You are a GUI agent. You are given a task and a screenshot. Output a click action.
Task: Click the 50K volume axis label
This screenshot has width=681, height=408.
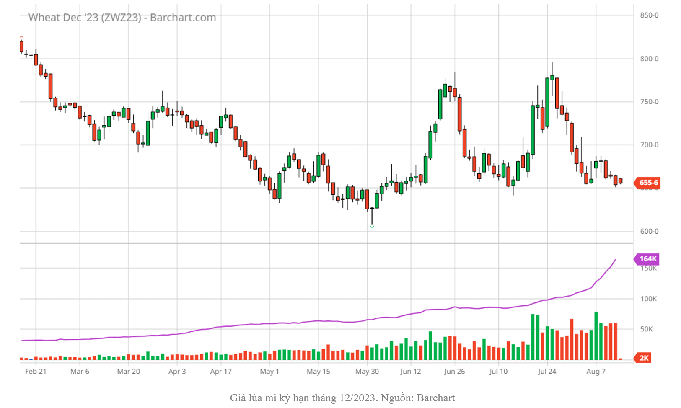point(646,329)
